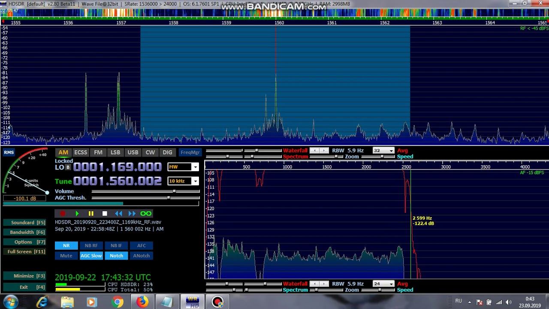Click upper waterfall right arrow button
The width and height of the screenshot is (549, 309).
click(324, 151)
